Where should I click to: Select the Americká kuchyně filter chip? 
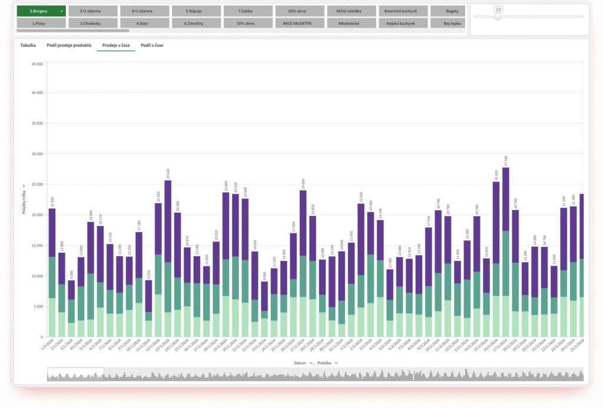tap(400, 11)
